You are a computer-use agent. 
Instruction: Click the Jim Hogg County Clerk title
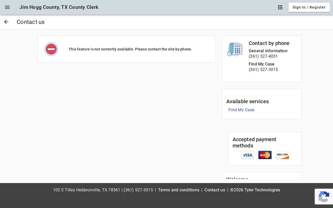[x=59, y=7]
